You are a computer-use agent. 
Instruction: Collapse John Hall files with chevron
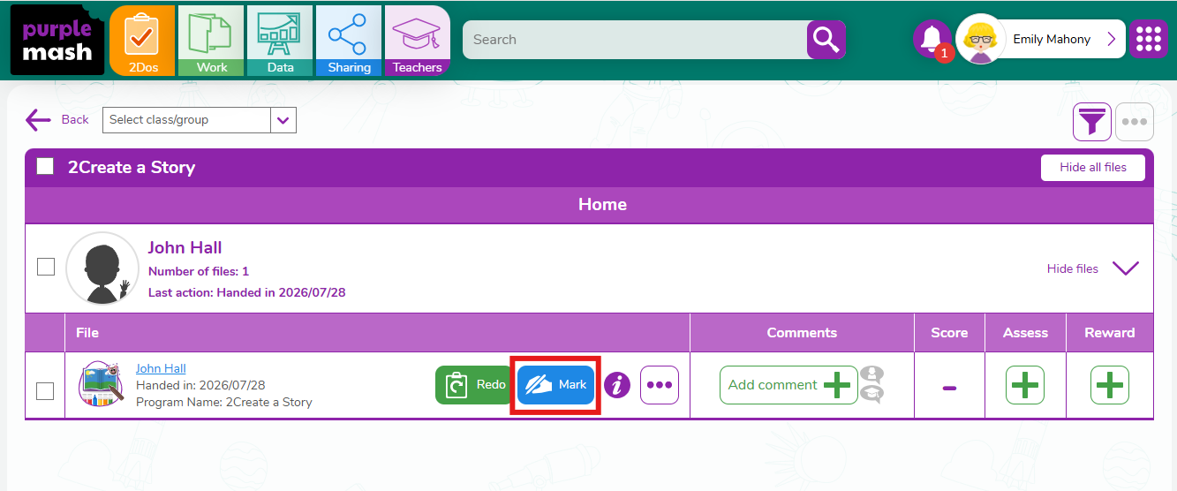(1125, 268)
